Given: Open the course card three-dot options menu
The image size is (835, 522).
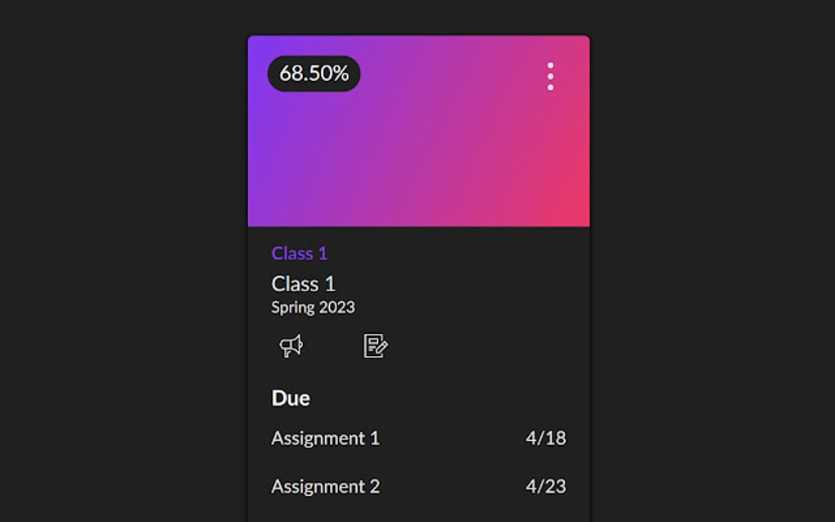Looking at the screenshot, I should (x=550, y=76).
